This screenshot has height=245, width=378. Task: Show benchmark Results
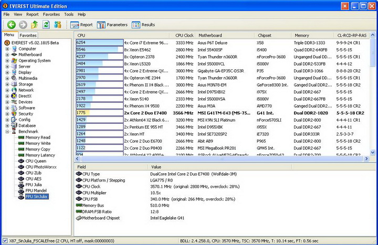[143, 25]
